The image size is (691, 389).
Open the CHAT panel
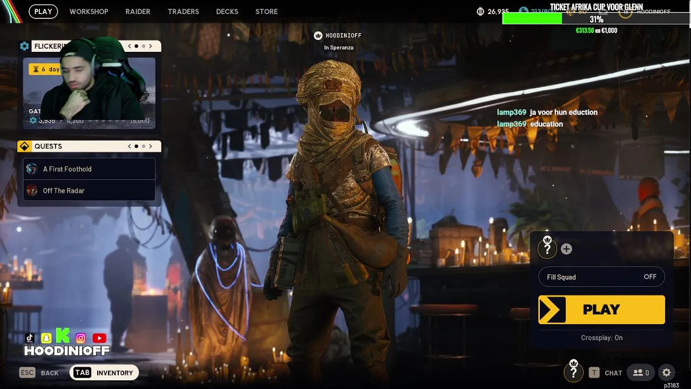pos(613,373)
